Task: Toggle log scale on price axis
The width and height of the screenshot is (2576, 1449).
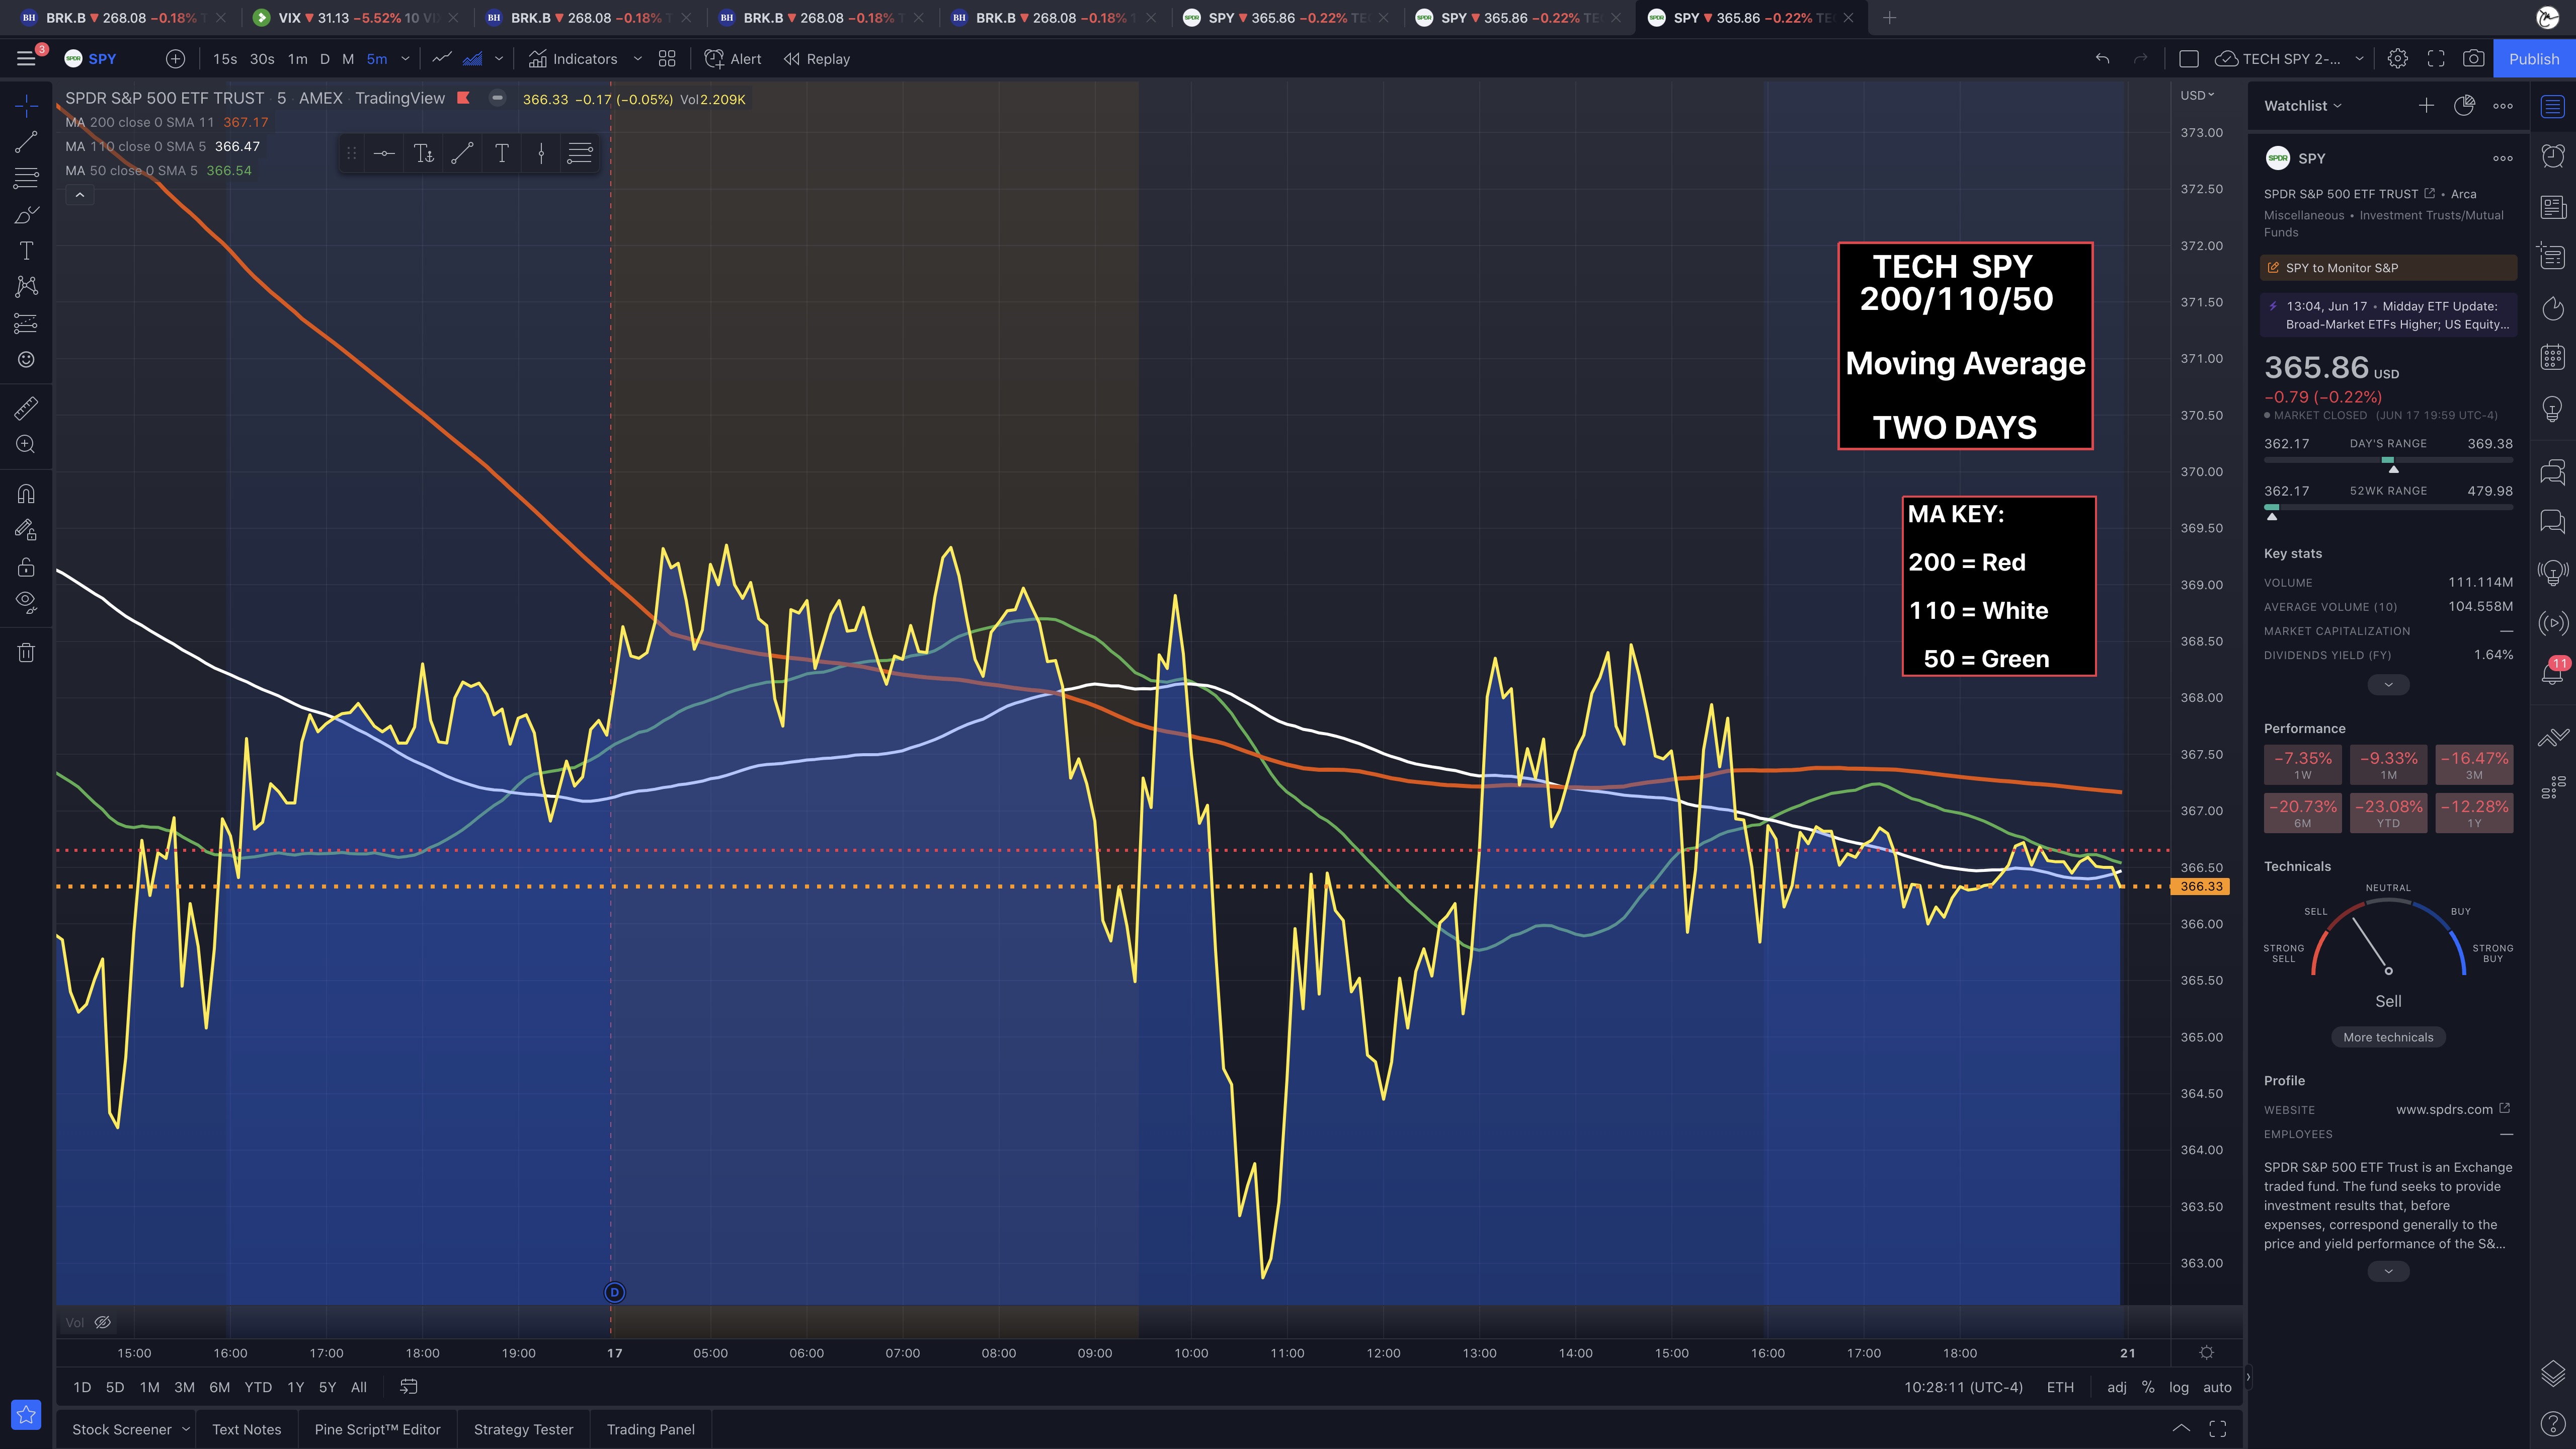Action: (2178, 1387)
